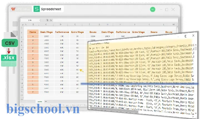The height and width of the screenshot is (119, 200).
Task: Switch to the Spreadsheet tab
Action: coord(49,9)
